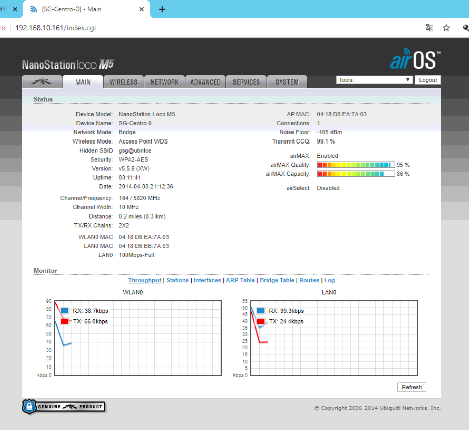Open the Log link
This screenshot has height=430, width=469.
(329, 280)
